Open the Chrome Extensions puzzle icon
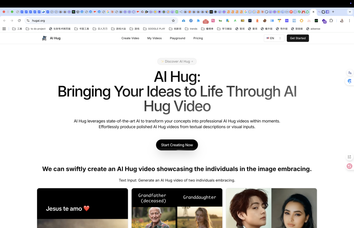The width and height of the screenshot is (354, 228). pos(331,21)
